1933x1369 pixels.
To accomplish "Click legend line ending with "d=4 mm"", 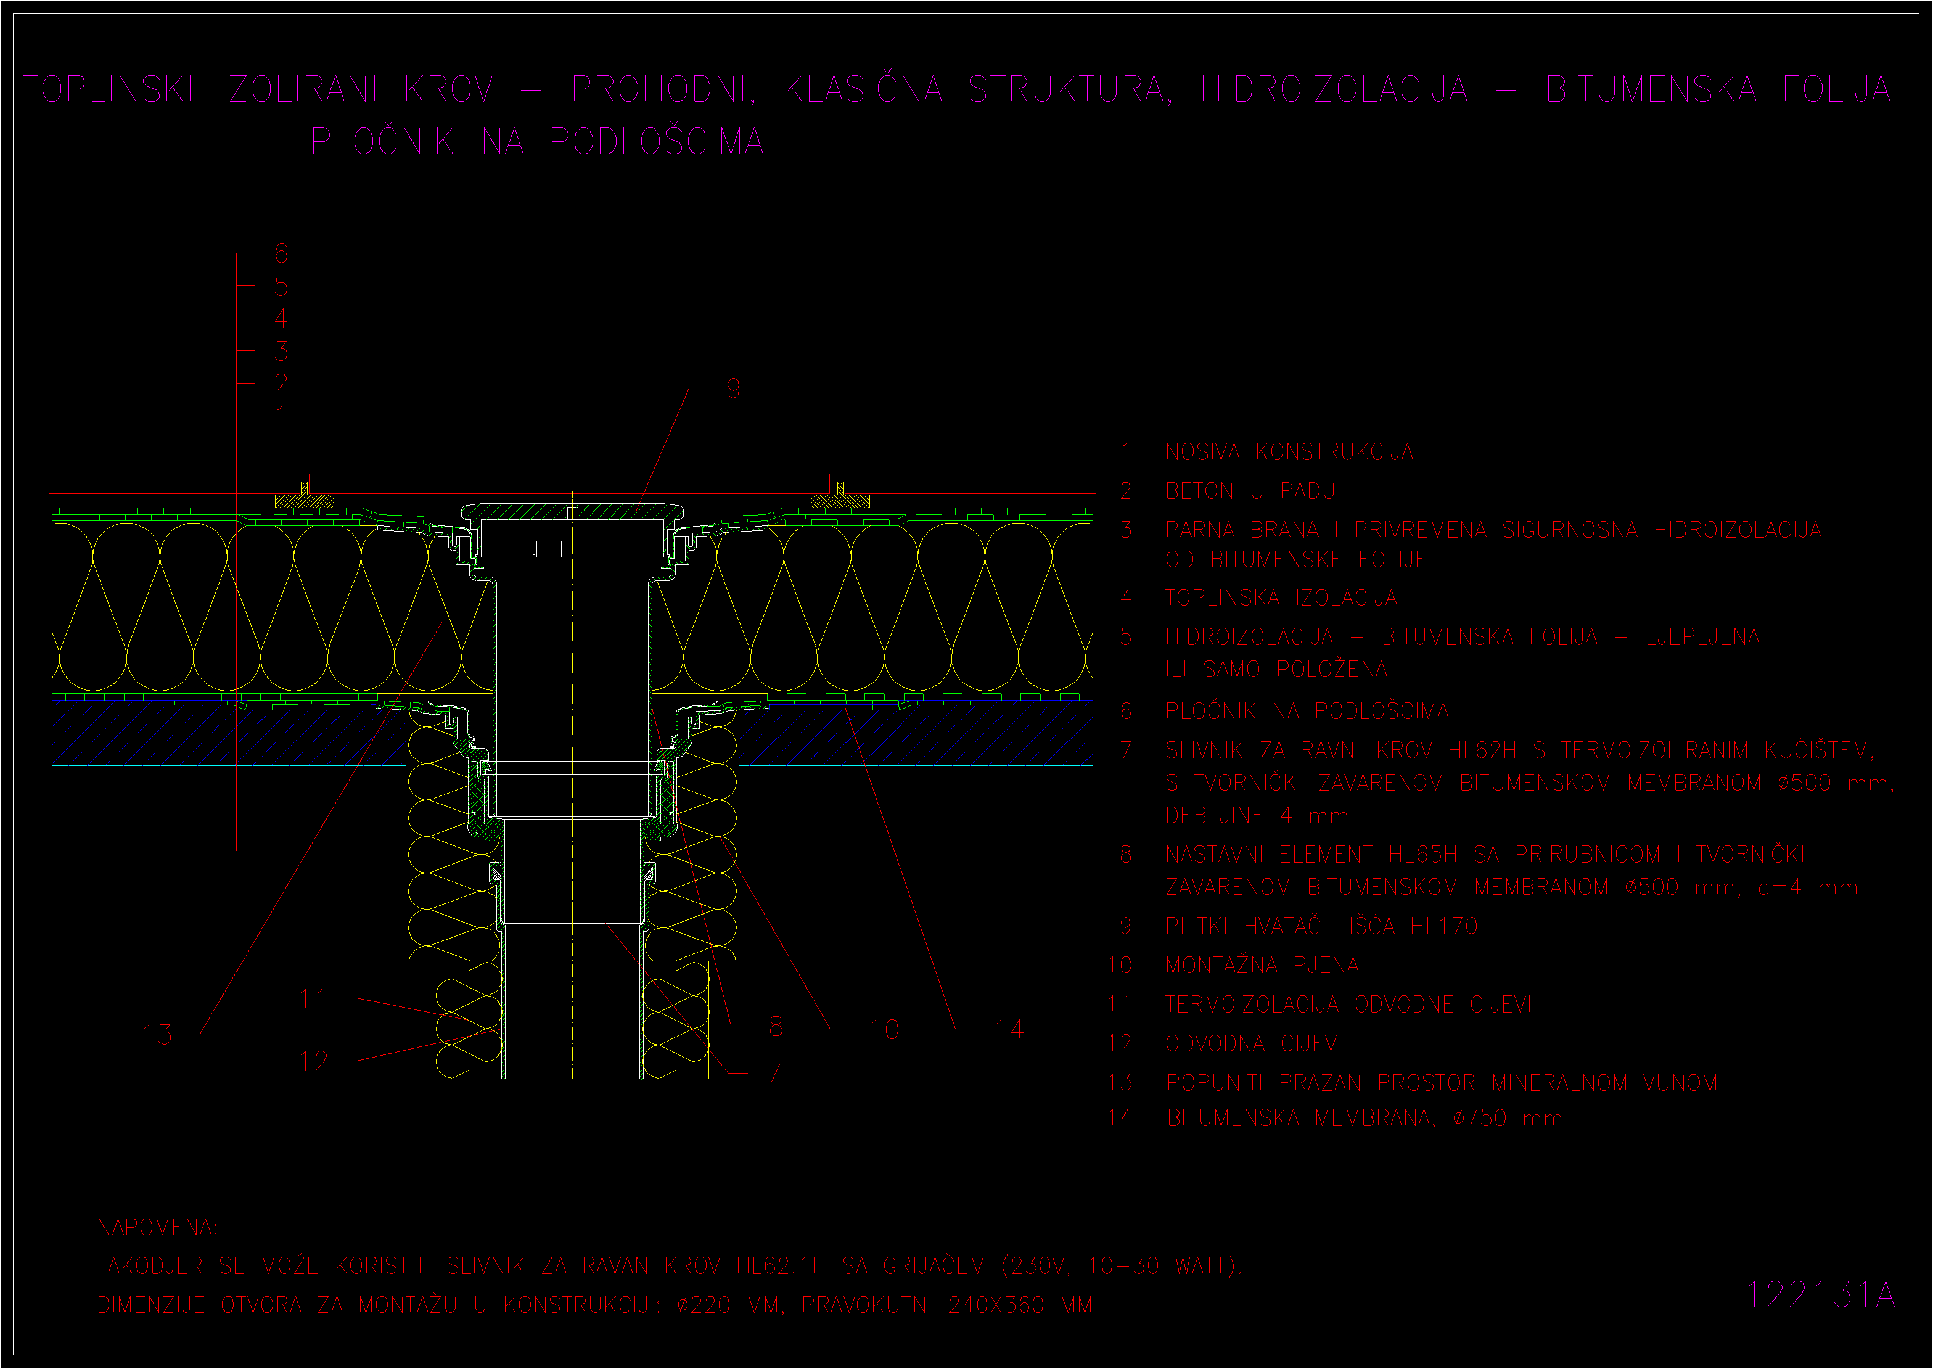I will [x=1512, y=887].
